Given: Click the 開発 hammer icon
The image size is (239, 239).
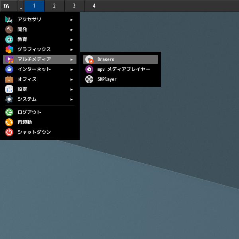Looking at the screenshot, I should point(9,29).
